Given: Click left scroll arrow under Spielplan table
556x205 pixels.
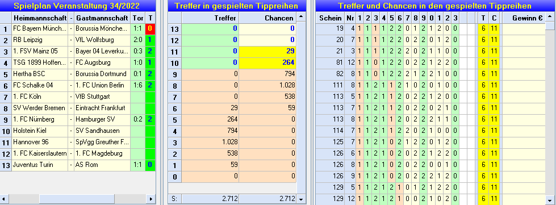Looking at the screenshot, I should coord(4,199).
